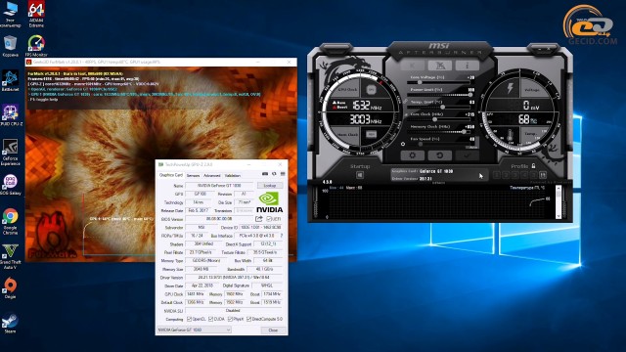Click the MEM chip icon in left gauge
The width and height of the screenshot is (626, 352).
(371, 135)
